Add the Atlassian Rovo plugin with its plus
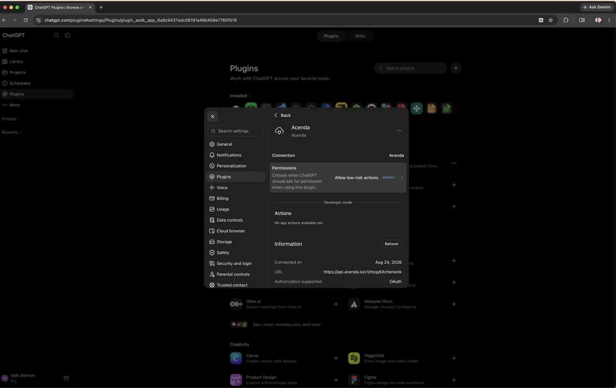The width and height of the screenshot is (616, 388). tap(454, 304)
